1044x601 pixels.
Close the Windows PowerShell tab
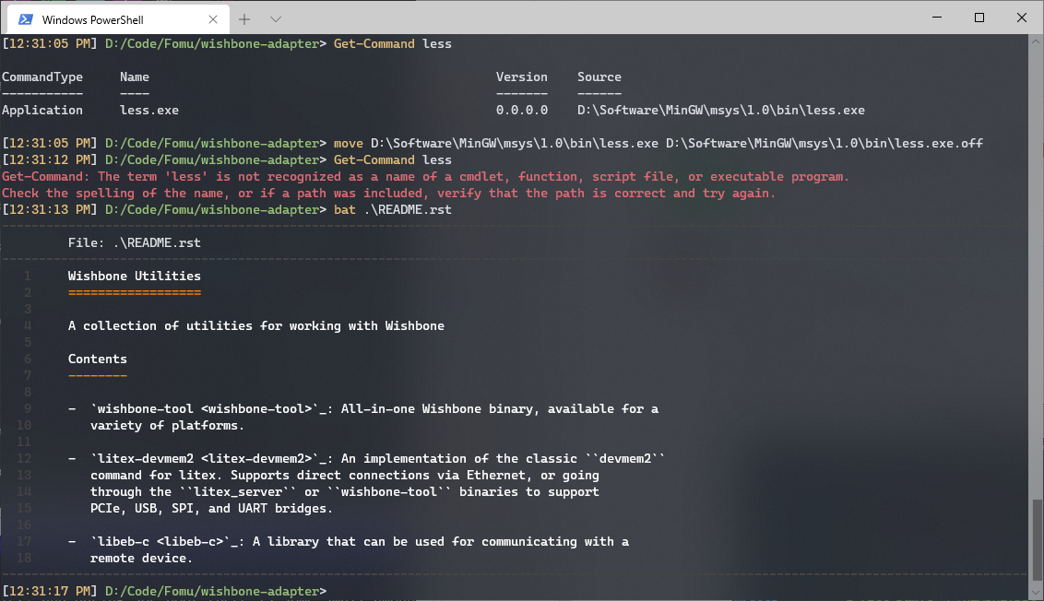[213, 18]
